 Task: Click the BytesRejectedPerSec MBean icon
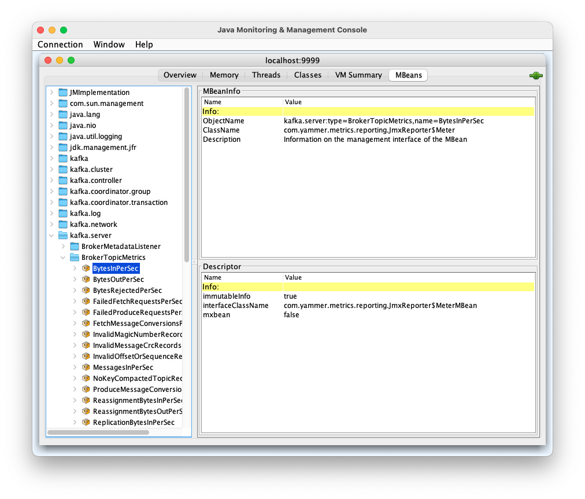click(86, 291)
